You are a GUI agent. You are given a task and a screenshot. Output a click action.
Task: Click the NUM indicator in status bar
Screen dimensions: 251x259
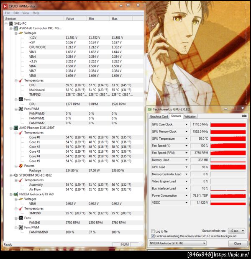click(125, 244)
